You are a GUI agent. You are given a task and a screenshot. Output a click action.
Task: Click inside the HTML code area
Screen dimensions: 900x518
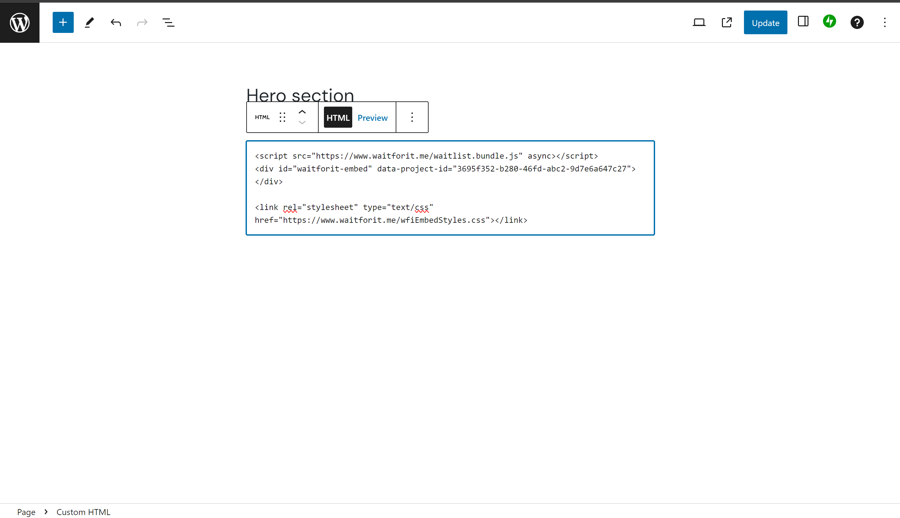tap(448, 188)
